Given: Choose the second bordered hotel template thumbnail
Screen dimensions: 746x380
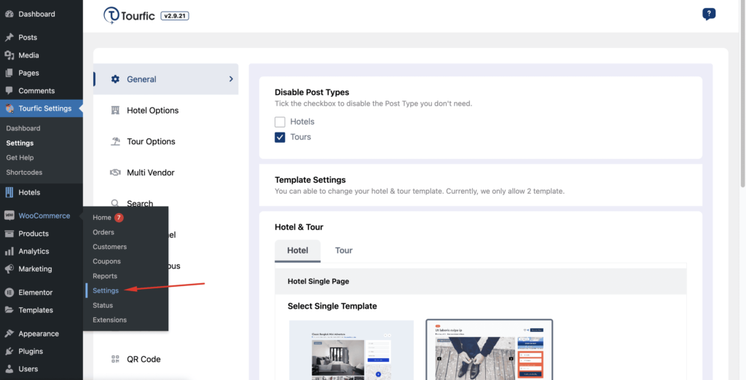Looking at the screenshot, I should pos(489,349).
